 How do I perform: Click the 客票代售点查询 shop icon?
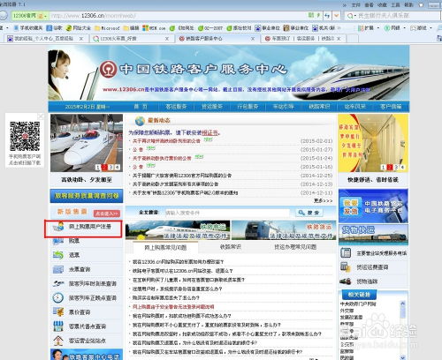(58, 326)
